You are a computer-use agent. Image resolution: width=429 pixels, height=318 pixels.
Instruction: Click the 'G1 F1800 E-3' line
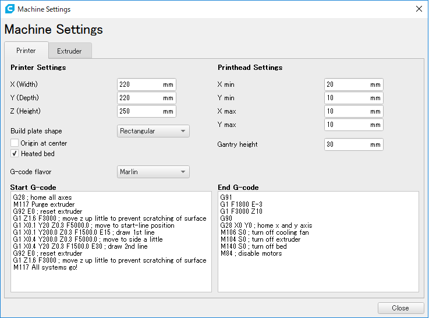point(242,204)
